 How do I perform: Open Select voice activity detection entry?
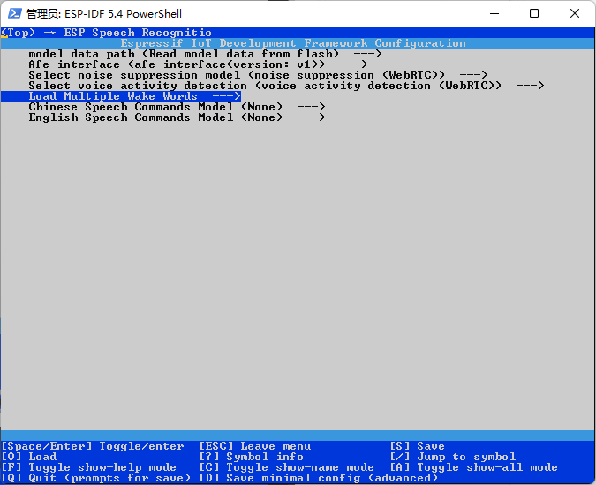[x=286, y=86]
